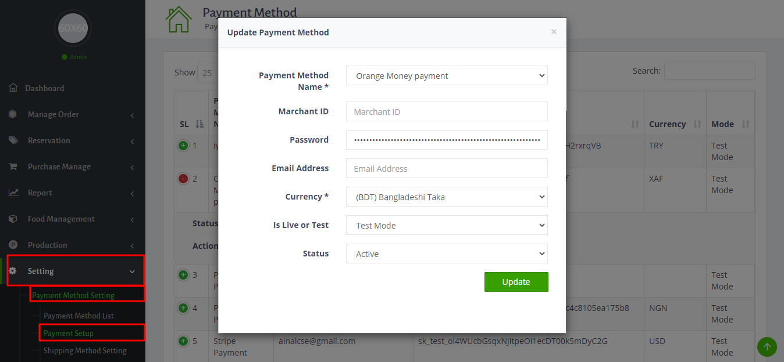Click the Production sidebar icon
784x362 pixels.
coord(13,244)
